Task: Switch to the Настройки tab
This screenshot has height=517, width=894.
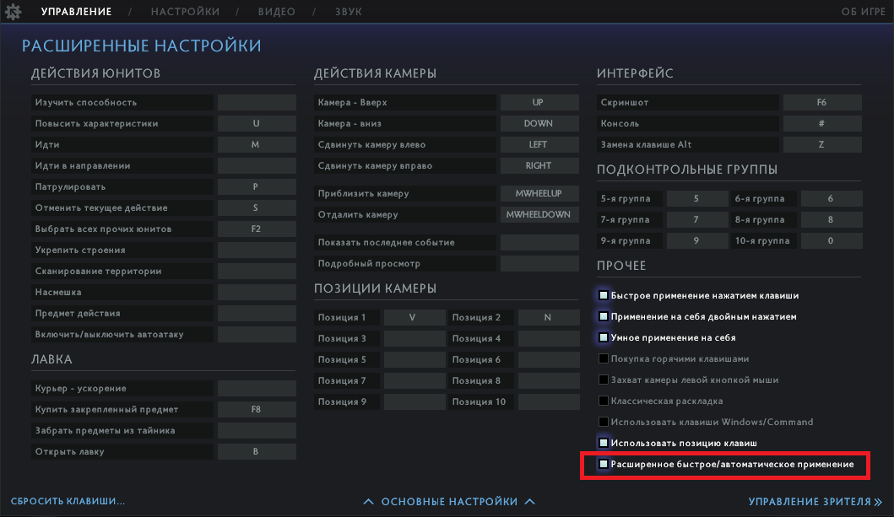Action: coord(185,12)
